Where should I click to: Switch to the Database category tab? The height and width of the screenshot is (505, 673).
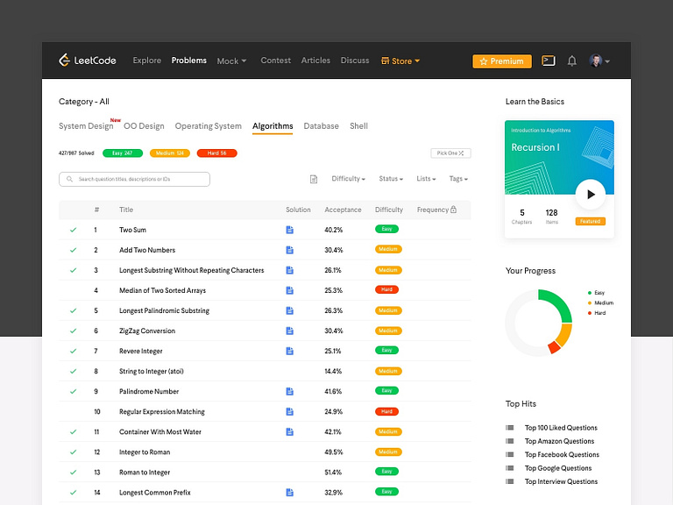pos(321,126)
